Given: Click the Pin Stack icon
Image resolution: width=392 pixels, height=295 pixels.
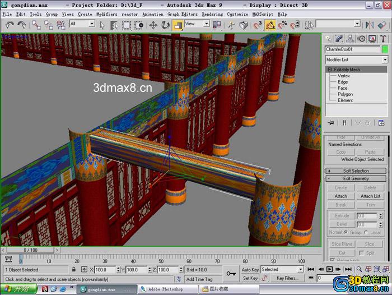Looking at the screenshot, I should coord(331,123).
